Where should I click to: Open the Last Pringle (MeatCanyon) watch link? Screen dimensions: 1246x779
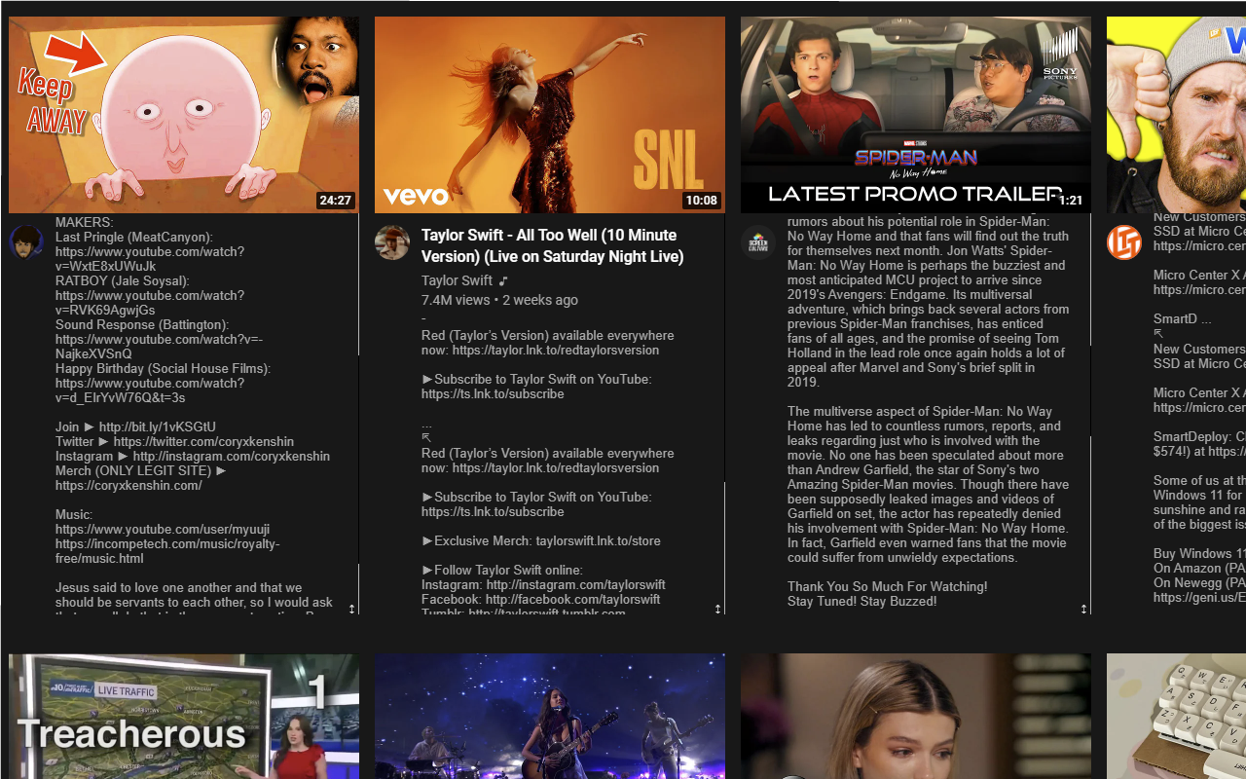tap(150, 259)
